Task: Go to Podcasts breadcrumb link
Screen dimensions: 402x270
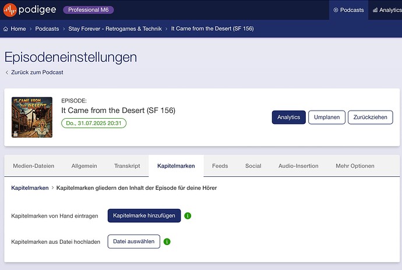Action: pos(47,29)
